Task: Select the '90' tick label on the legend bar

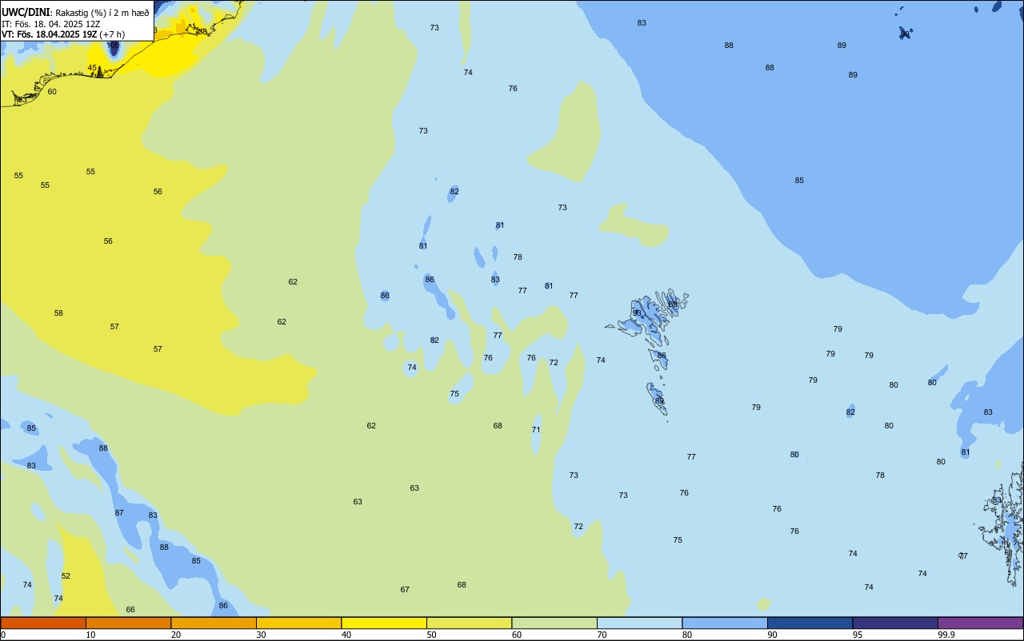Action: pos(773,635)
